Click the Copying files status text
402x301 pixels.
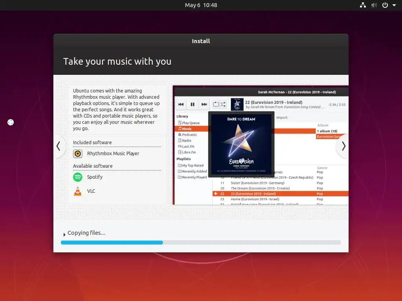click(x=86, y=233)
